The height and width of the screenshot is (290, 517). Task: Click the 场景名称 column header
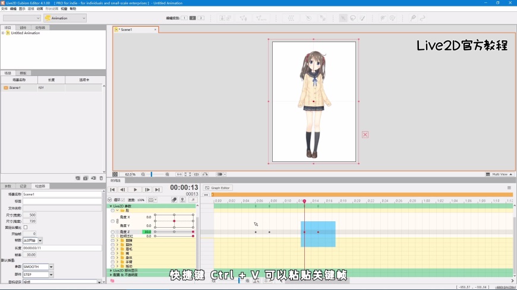tap(19, 79)
